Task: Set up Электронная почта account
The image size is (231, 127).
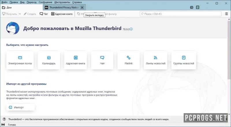Action: pos(20,60)
